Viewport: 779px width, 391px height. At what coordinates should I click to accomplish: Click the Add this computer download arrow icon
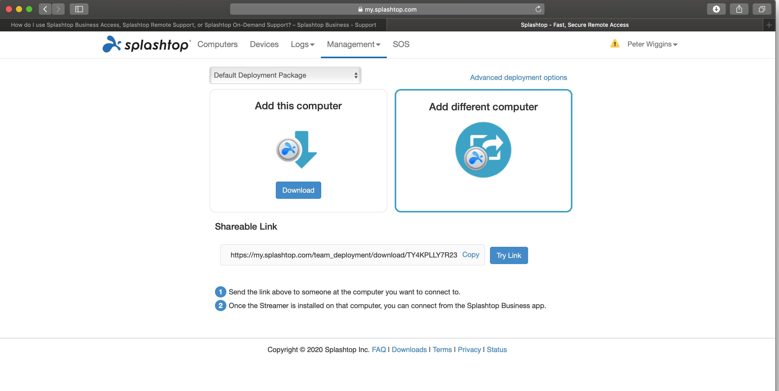(297, 150)
